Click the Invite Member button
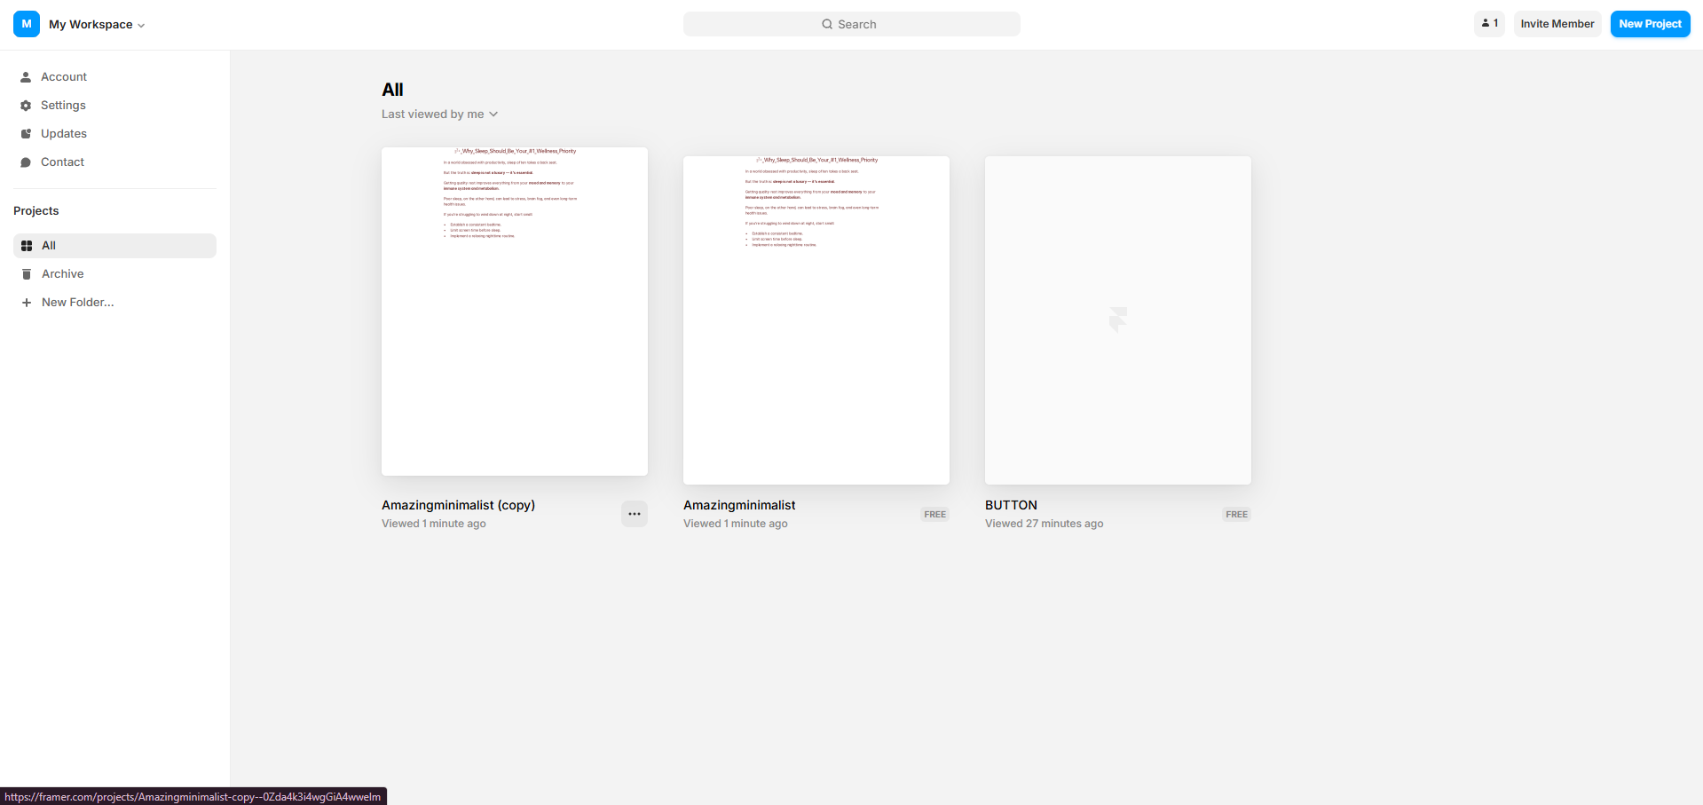 (1557, 24)
